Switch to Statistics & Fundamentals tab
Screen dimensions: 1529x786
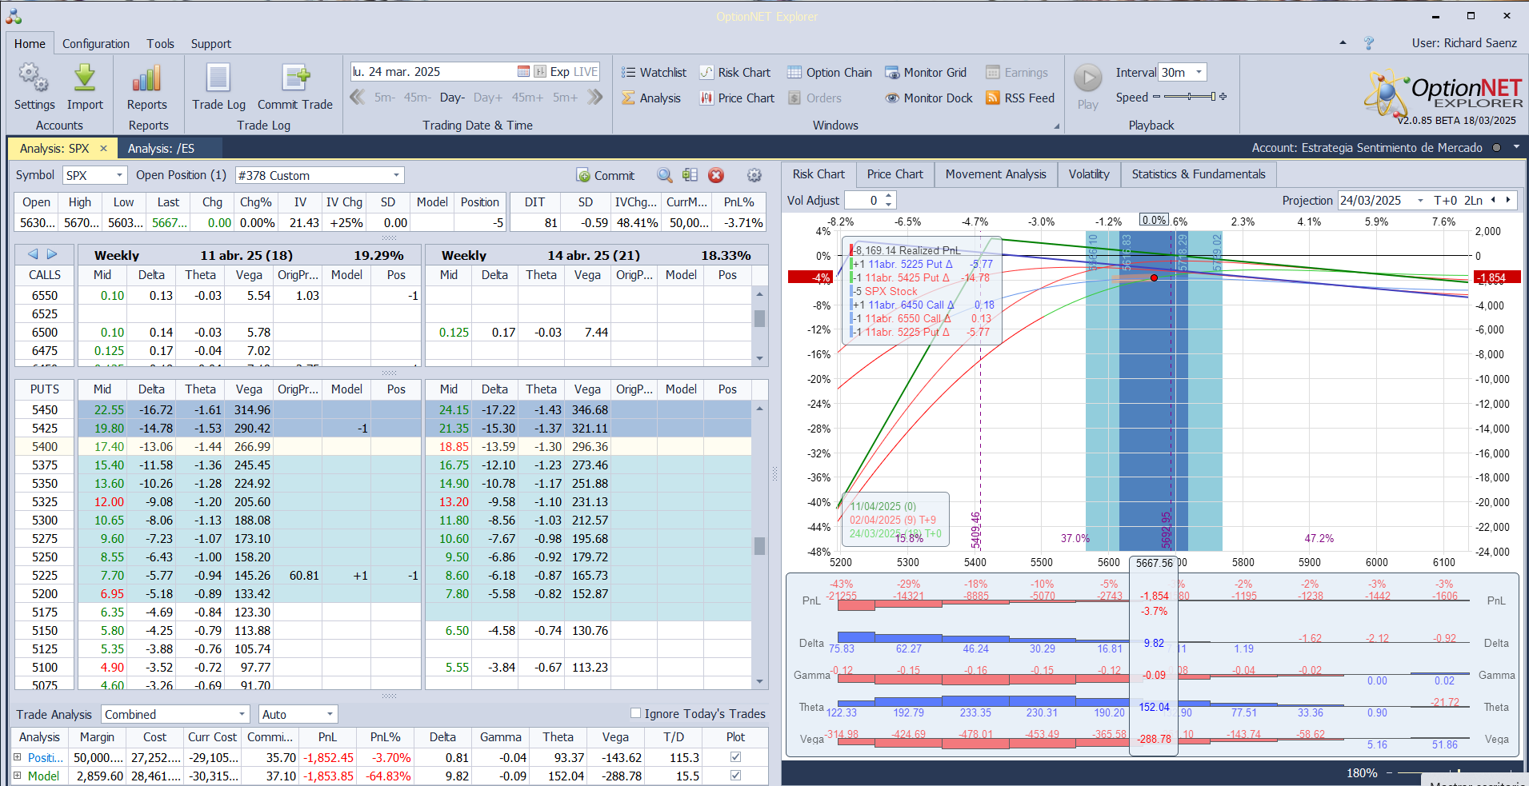point(1198,174)
